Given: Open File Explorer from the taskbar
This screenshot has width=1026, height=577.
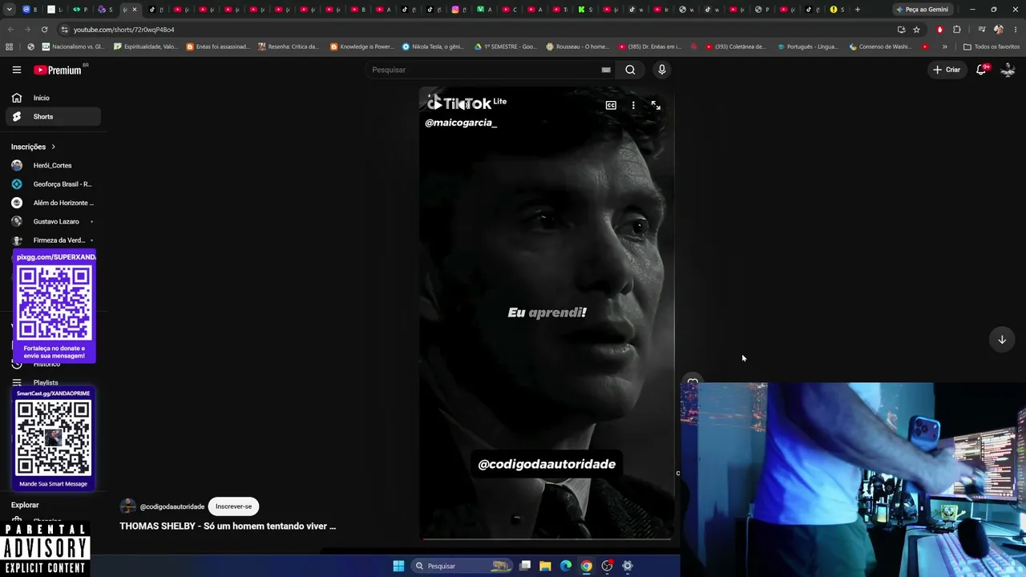Looking at the screenshot, I should pos(545,566).
